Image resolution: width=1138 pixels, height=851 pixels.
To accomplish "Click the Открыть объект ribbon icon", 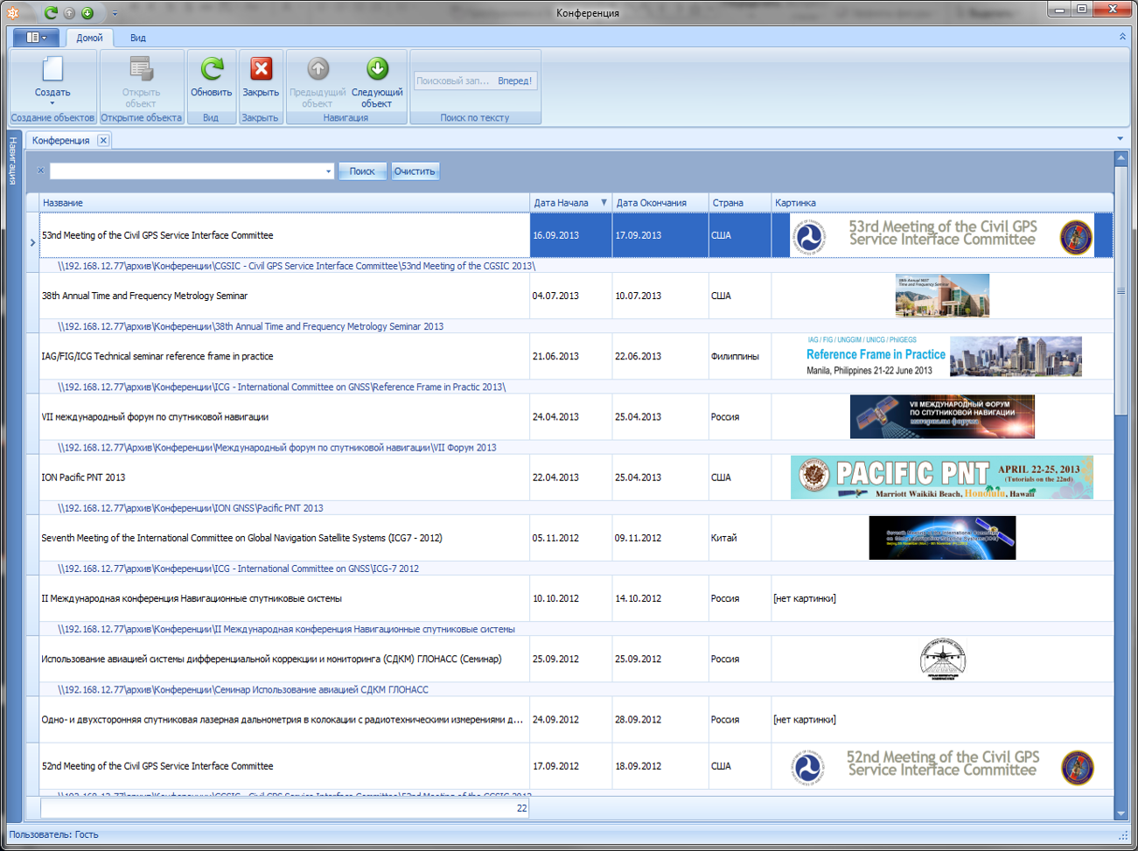I will coord(141,69).
